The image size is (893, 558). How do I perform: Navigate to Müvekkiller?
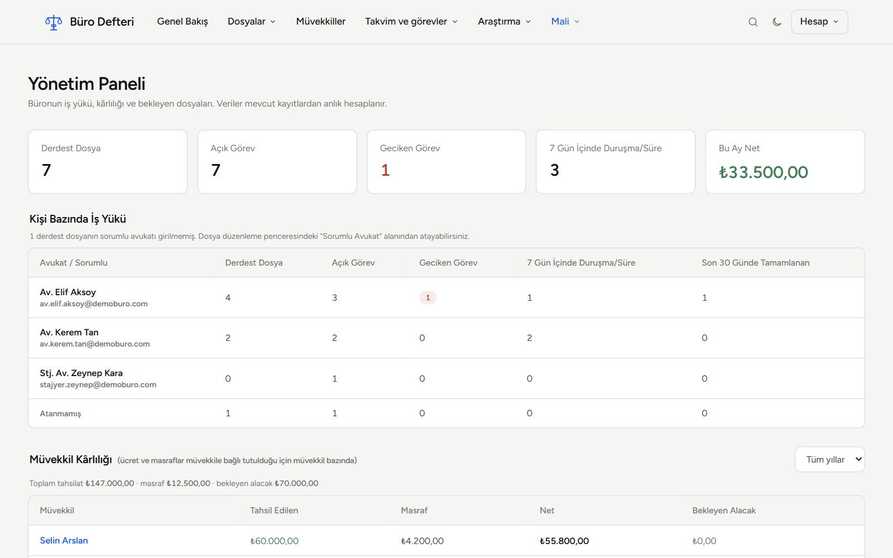click(321, 21)
